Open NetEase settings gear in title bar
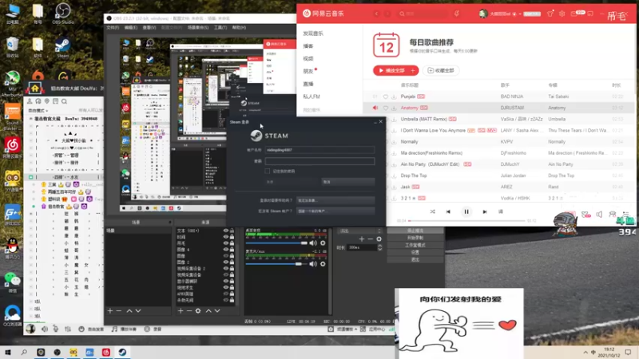This screenshot has height=359, width=639. [562, 14]
